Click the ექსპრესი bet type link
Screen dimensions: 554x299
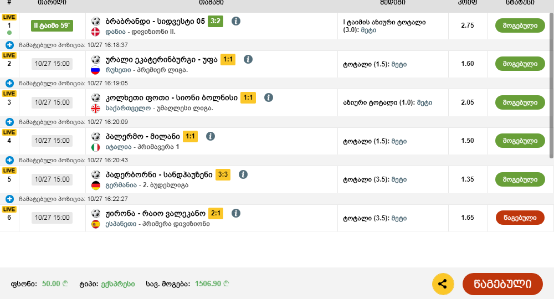(117, 283)
